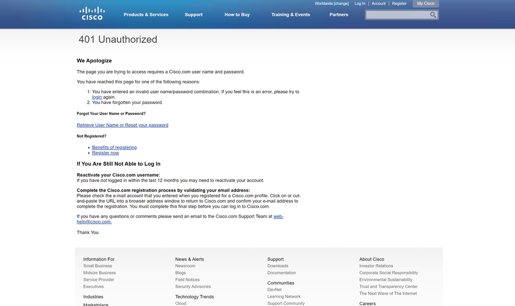Image resolution: width=515 pixels, height=306 pixels.
Task: Open The Next Wave of The Internet
Action: pyautogui.click(x=388, y=294)
